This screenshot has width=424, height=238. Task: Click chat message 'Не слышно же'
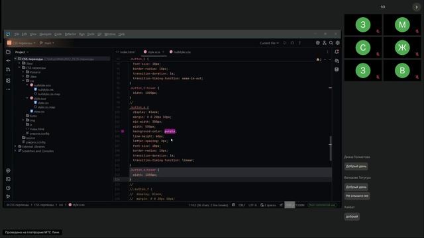(x=357, y=196)
